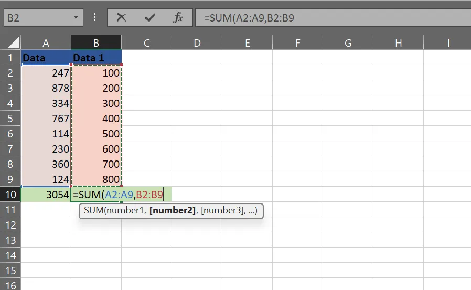Select column H header
Viewport: 471px width, 290px height.
click(398, 42)
